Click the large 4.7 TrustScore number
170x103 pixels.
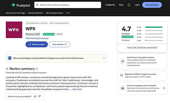pyautogui.click(x=126, y=29)
